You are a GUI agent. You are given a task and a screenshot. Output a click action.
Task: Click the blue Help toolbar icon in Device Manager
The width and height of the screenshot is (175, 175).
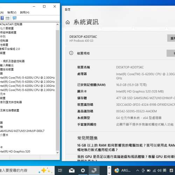2,18
